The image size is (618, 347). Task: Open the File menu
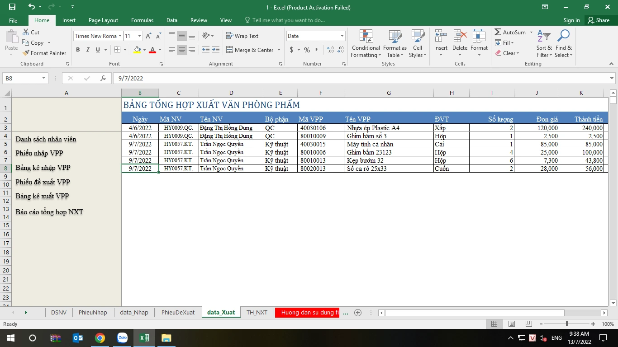(x=13, y=20)
